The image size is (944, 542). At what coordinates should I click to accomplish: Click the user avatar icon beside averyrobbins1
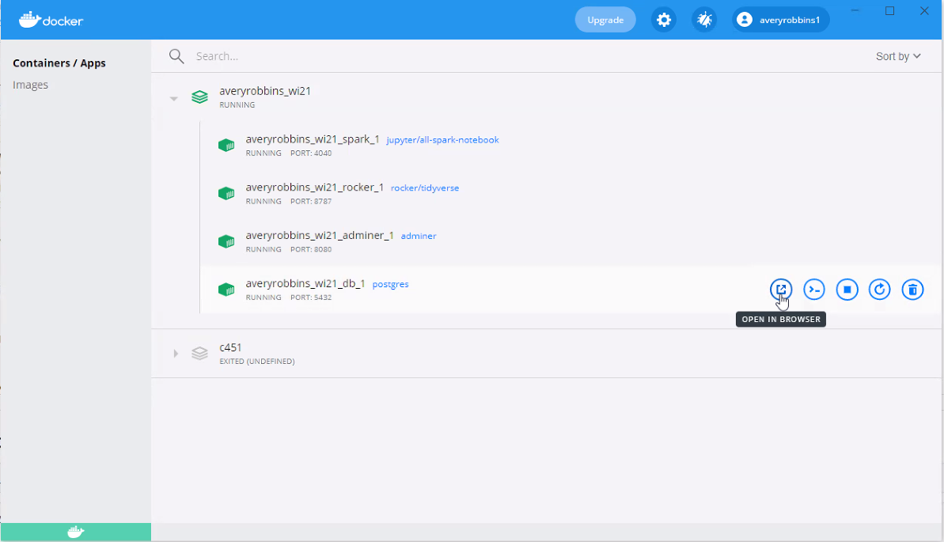coord(745,20)
